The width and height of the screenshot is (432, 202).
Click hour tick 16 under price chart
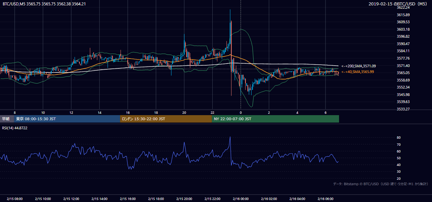(128, 112)
